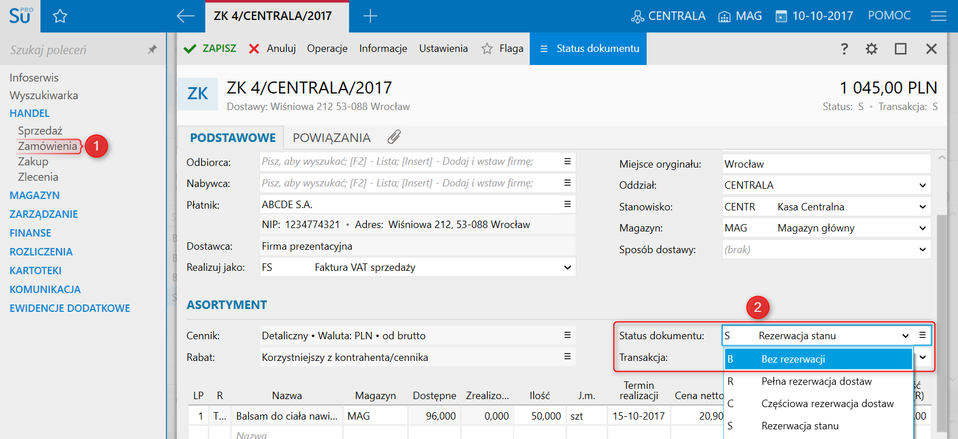This screenshot has height=439, width=958.
Task: Collapse the HANDEL sidebar section
Action: [30, 113]
